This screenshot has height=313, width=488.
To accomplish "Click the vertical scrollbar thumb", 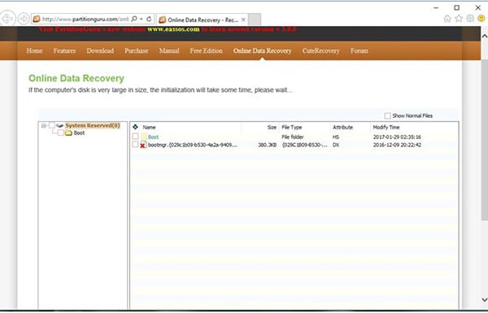I will (x=484, y=140).
